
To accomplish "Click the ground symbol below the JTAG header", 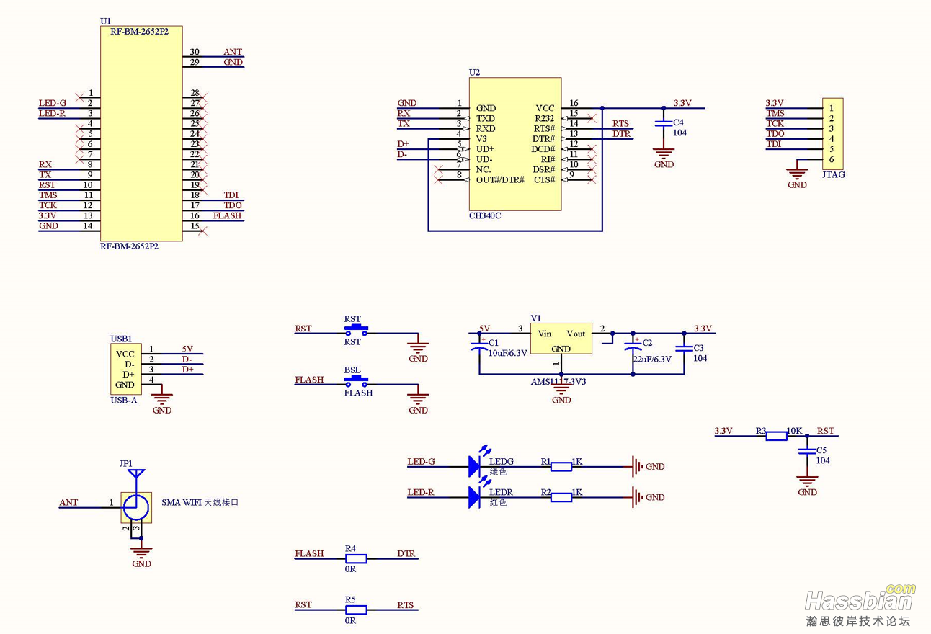I will 796,173.
